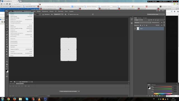Choose Сохранить как... in the File menu
The height and width of the screenshot is (101, 179).
tap(21, 32)
